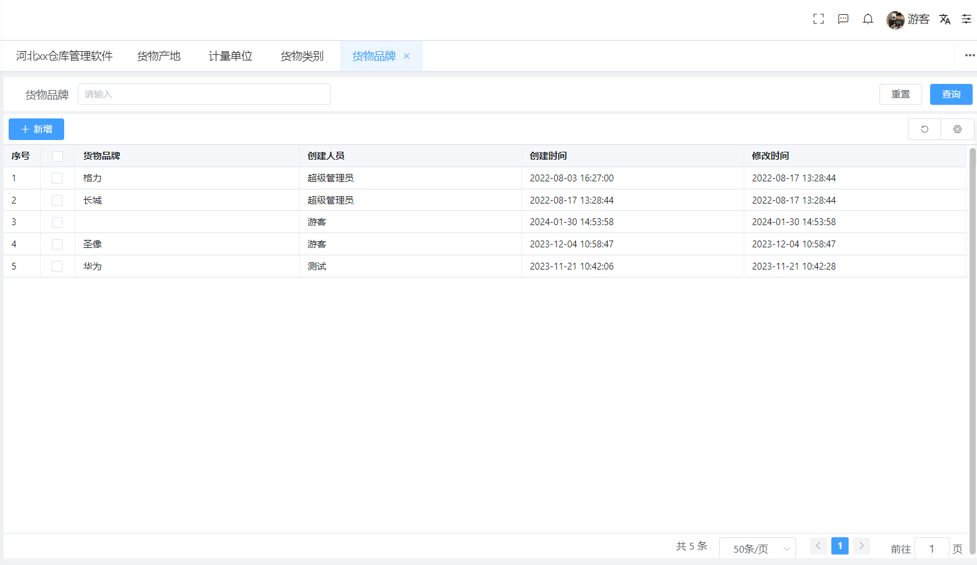Toggle fullscreen mode icon
Viewport: 977px width, 565px height.
pyautogui.click(x=818, y=19)
